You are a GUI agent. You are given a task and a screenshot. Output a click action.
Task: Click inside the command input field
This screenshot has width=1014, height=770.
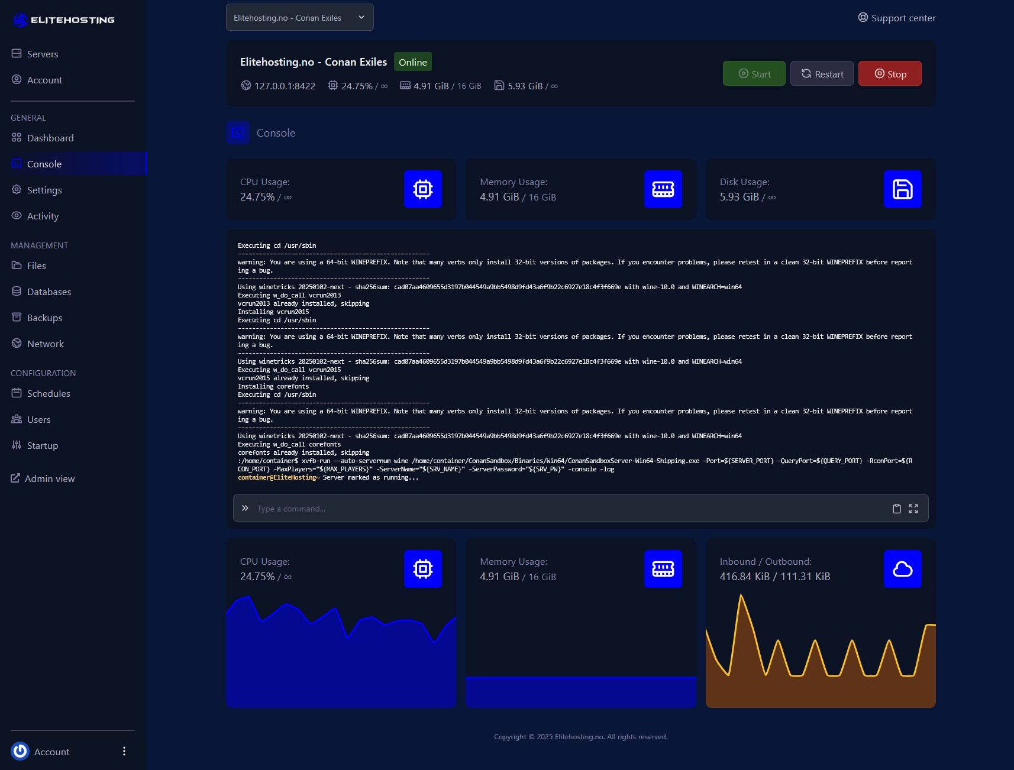pyautogui.click(x=532, y=508)
